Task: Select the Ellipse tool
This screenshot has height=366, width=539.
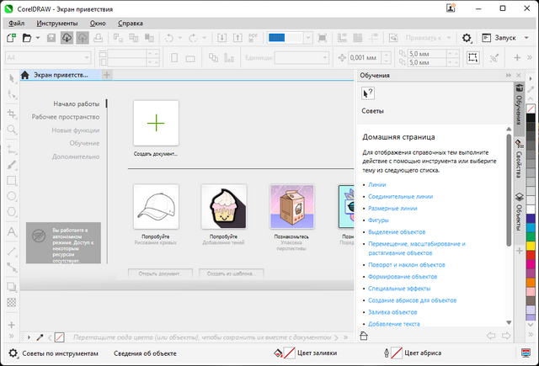Action: click(12, 196)
